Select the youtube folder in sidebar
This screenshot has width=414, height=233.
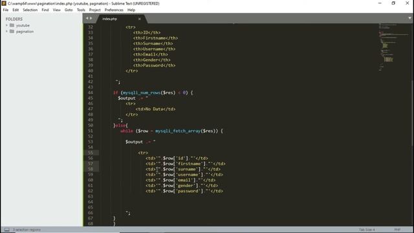click(x=23, y=25)
